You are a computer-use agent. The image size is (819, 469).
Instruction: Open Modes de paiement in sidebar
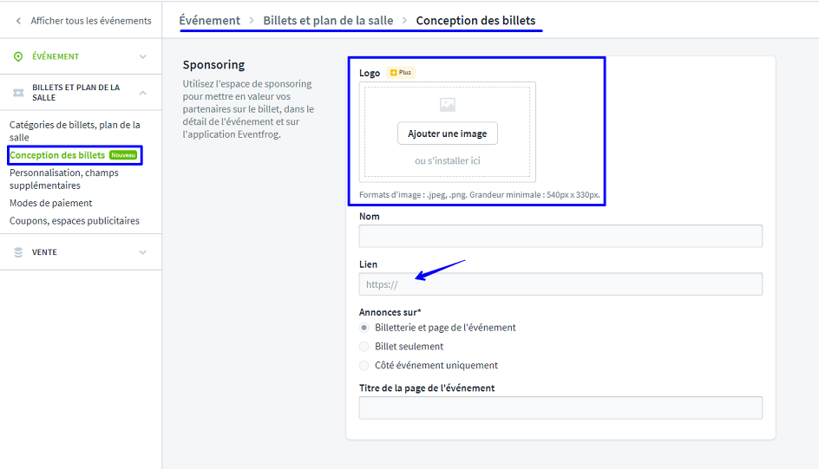point(50,203)
